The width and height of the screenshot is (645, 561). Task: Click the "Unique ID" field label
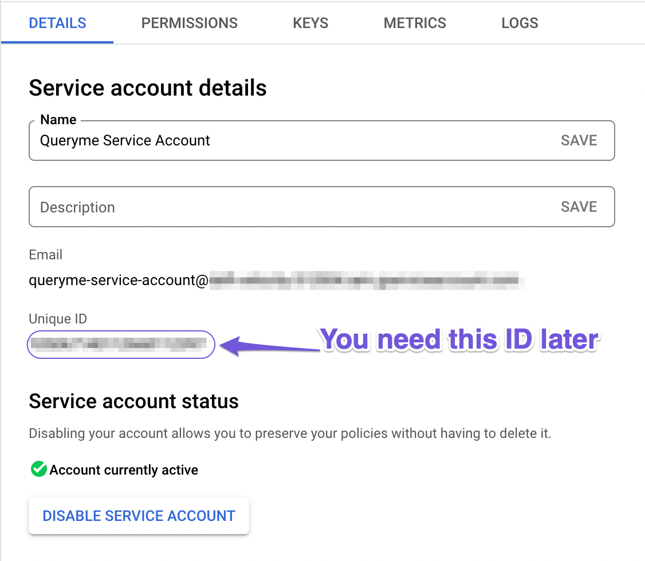pyautogui.click(x=58, y=319)
